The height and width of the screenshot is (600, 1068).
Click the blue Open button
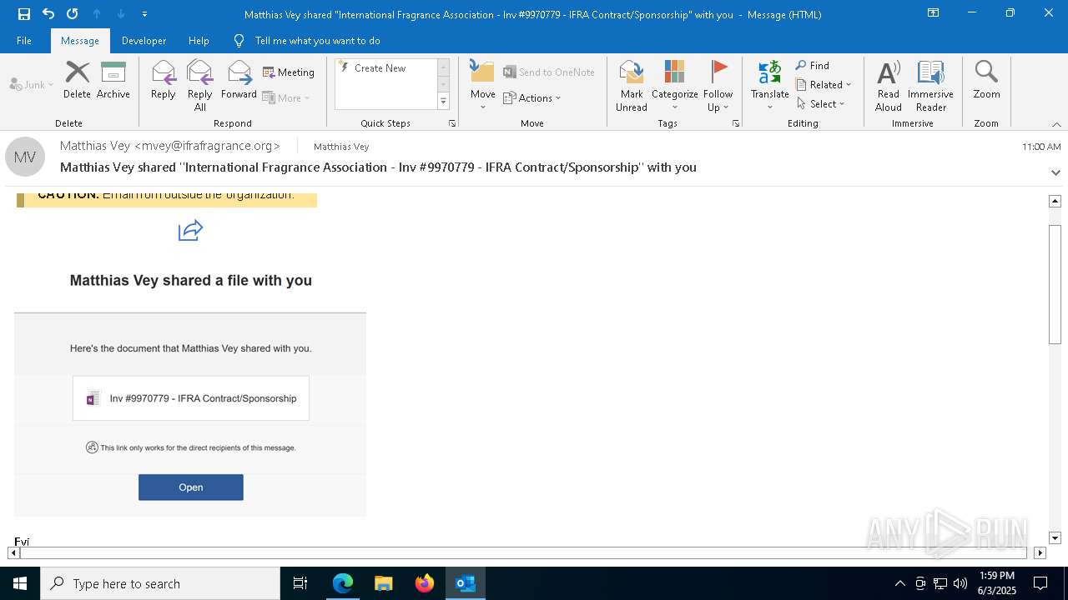click(x=191, y=487)
